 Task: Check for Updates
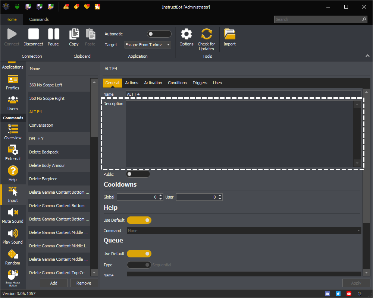click(x=206, y=39)
